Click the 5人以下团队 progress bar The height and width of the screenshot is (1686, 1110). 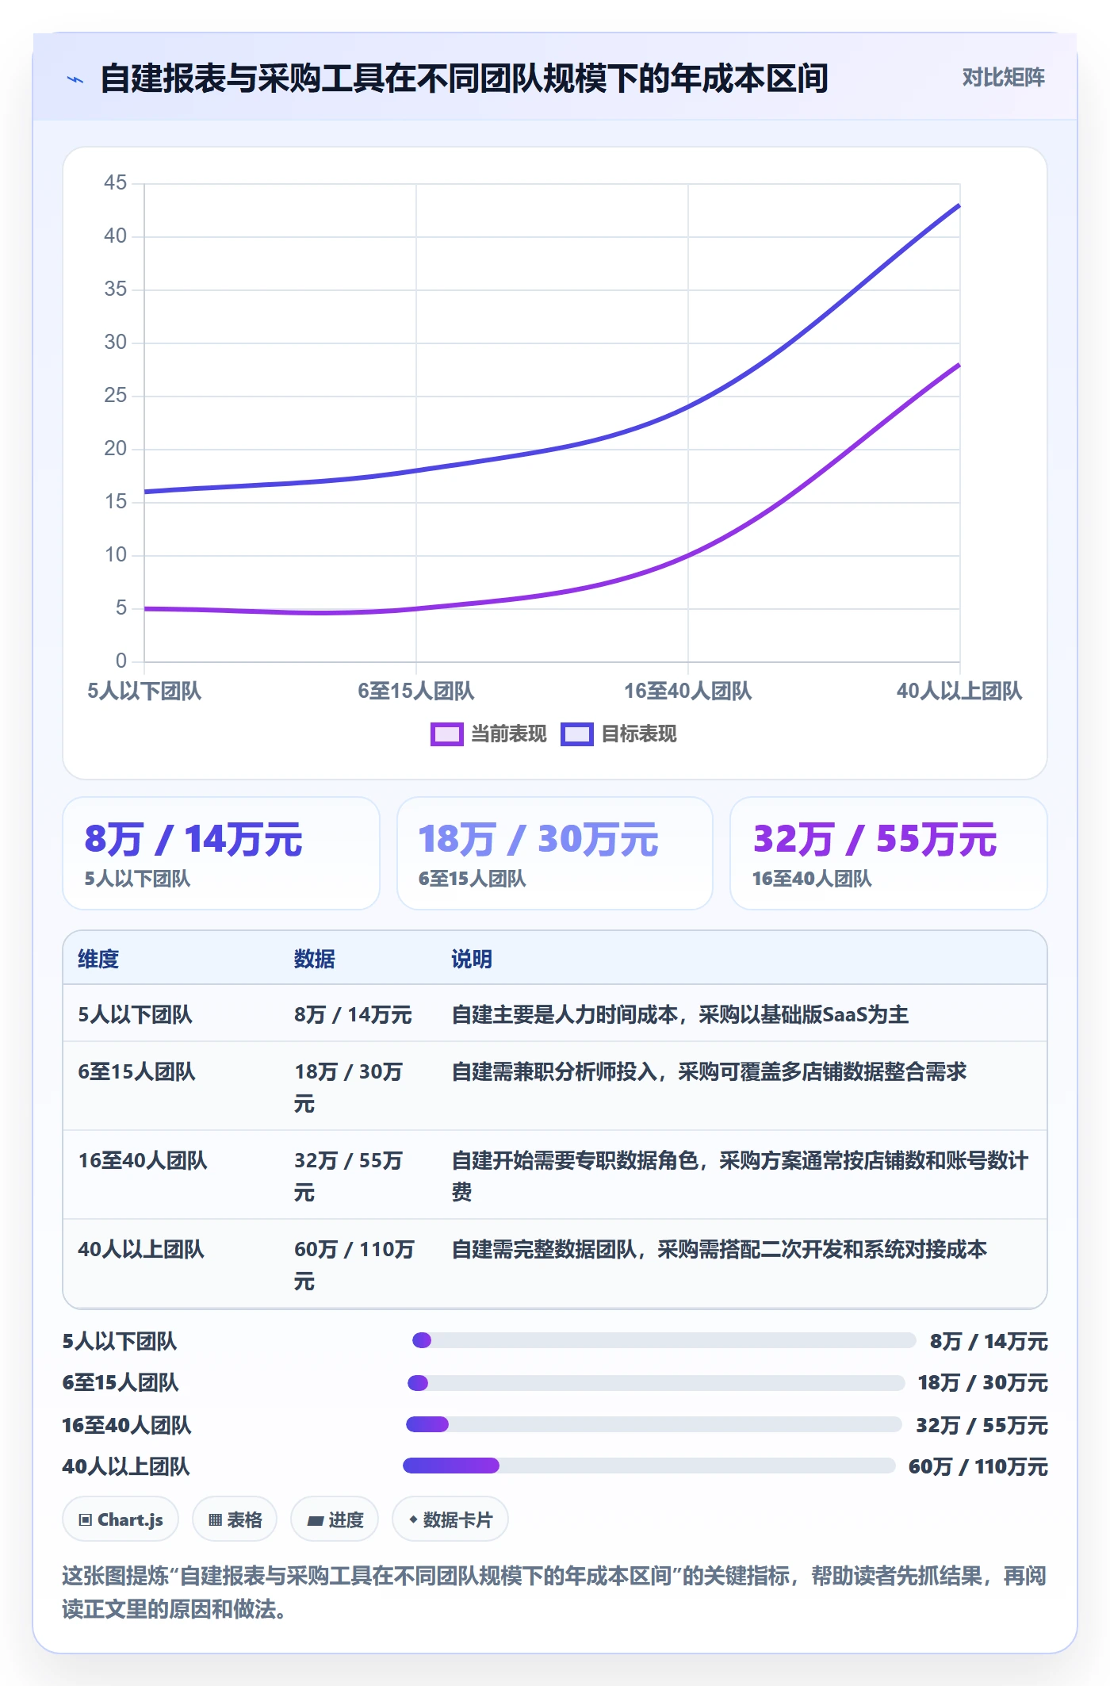pos(664,1340)
